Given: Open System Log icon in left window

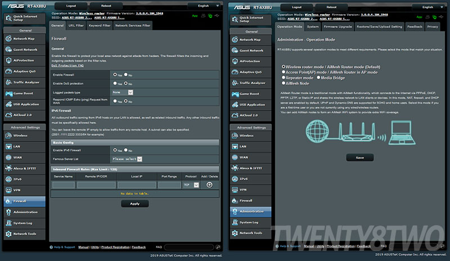Looking at the screenshot, I should [8, 223].
